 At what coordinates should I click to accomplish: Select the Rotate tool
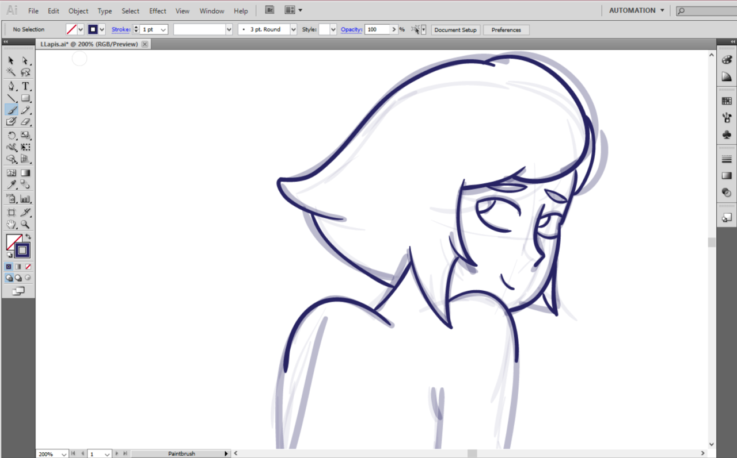(11, 136)
